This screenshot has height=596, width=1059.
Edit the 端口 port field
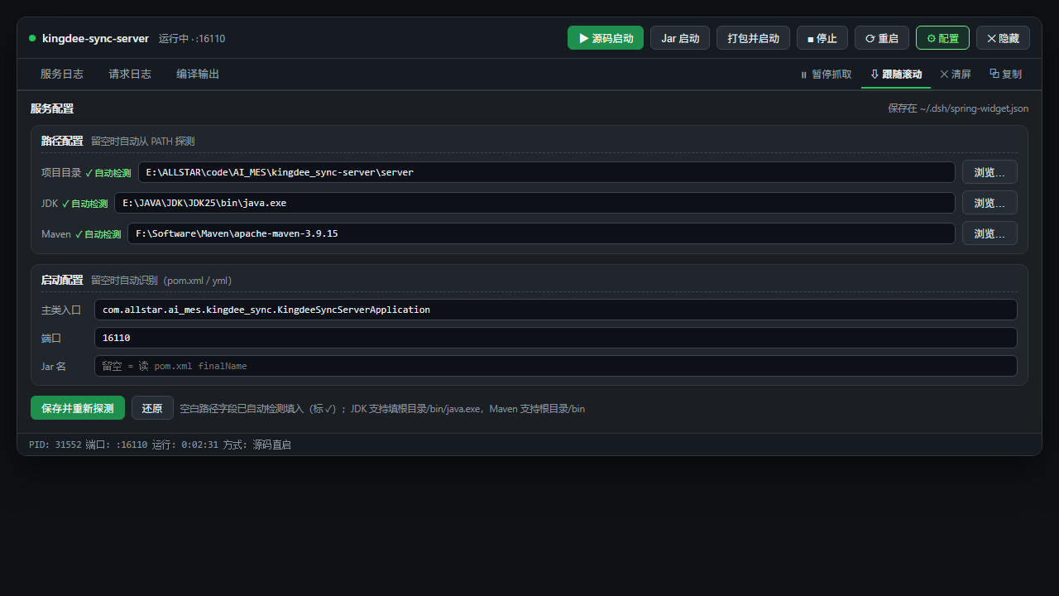tap(556, 338)
